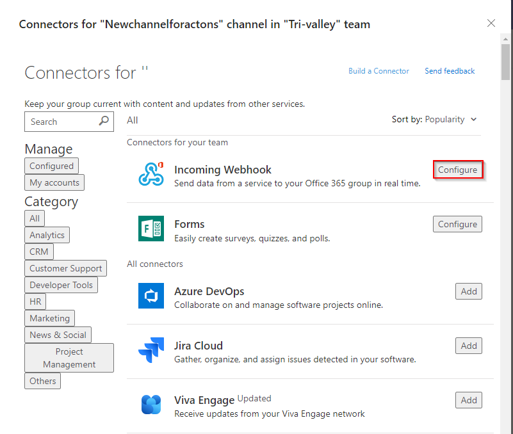
Task: Click the Incoming Webhook connector icon
Action: click(x=151, y=174)
